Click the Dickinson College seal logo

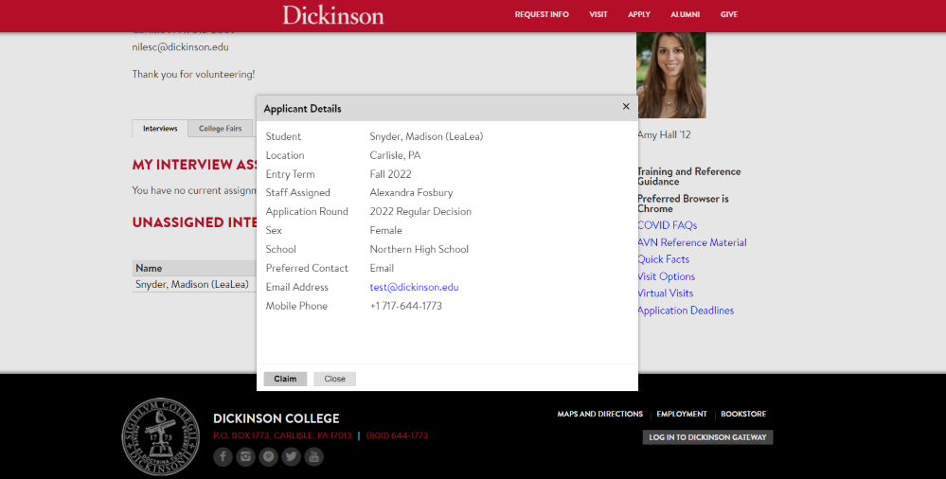click(161, 436)
